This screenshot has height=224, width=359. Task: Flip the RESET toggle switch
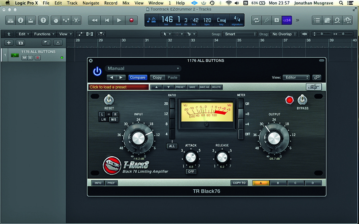click(x=109, y=100)
